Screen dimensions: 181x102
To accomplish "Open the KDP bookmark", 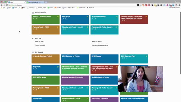I will 23,8.
